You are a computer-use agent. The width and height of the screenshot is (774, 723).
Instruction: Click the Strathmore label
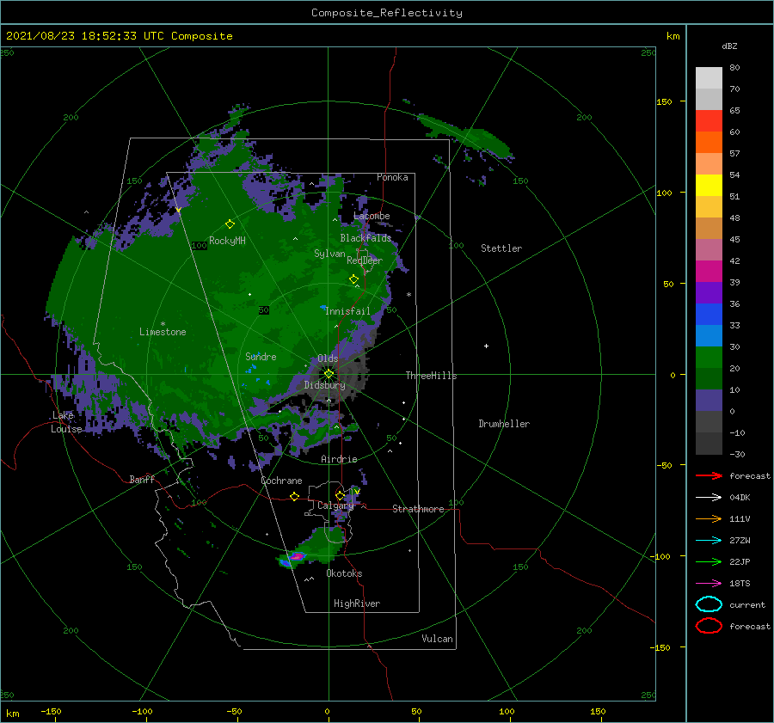418,509
